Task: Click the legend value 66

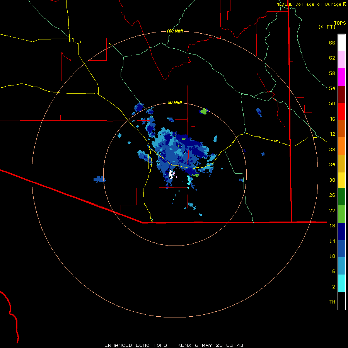Action: [332, 43]
